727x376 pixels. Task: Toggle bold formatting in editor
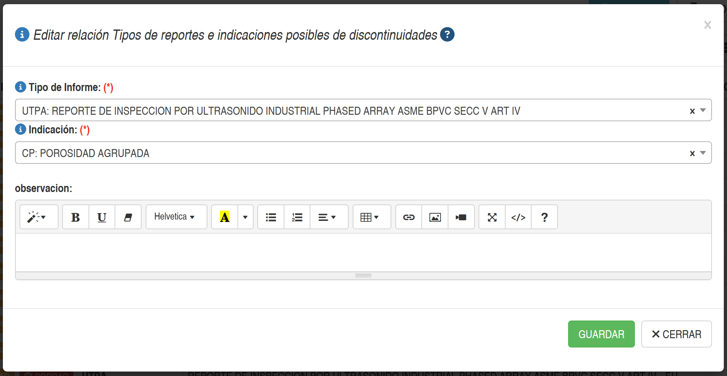tap(75, 217)
